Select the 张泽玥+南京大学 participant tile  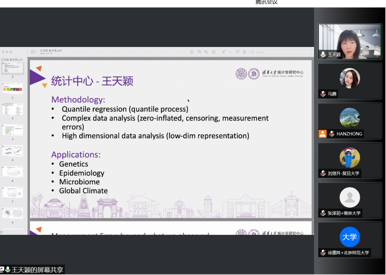click(350, 200)
